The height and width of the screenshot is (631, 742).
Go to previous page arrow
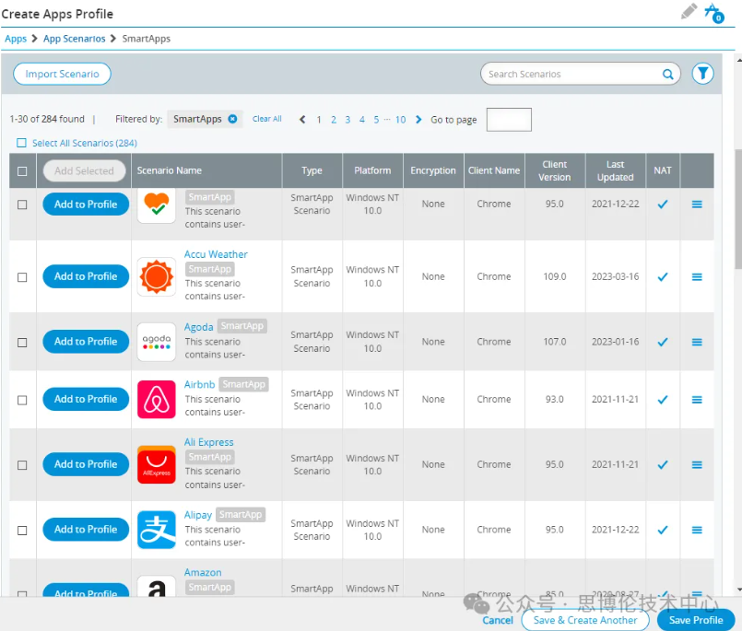tap(302, 120)
